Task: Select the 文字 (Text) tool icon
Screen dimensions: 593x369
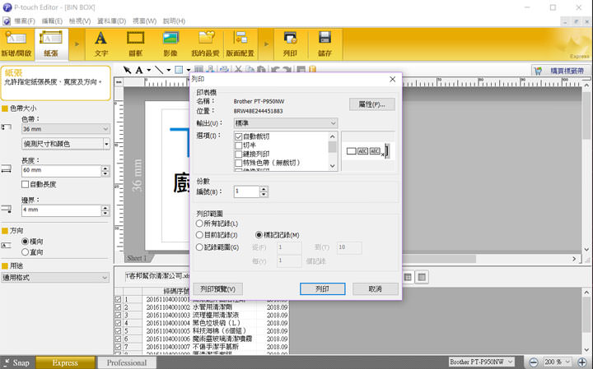Action: [101, 44]
